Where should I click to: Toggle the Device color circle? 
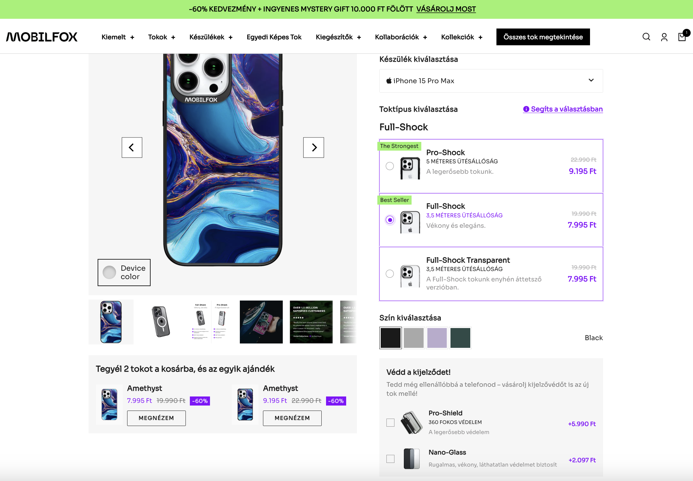tap(109, 272)
